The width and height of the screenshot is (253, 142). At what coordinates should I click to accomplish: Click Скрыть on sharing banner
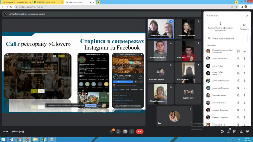(x=99, y=105)
